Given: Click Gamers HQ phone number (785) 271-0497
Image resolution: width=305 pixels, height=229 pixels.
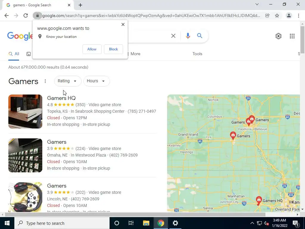Looking at the screenshot, I should click(142, 111).
